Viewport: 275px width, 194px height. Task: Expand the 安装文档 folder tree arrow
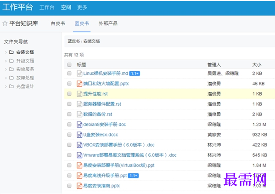6,52
